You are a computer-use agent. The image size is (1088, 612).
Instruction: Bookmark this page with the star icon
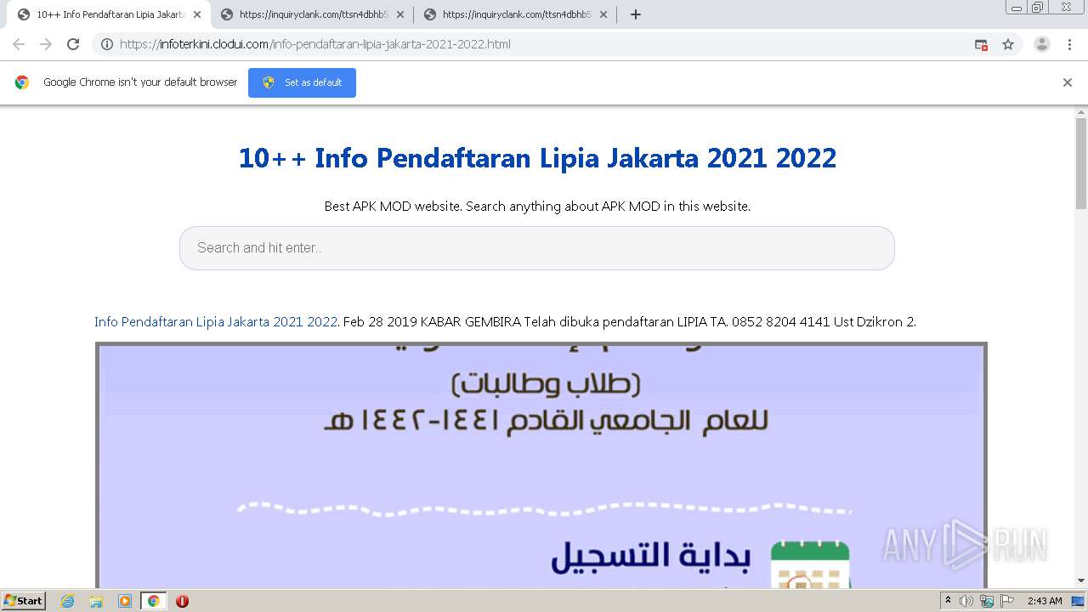pos(1008,44)
